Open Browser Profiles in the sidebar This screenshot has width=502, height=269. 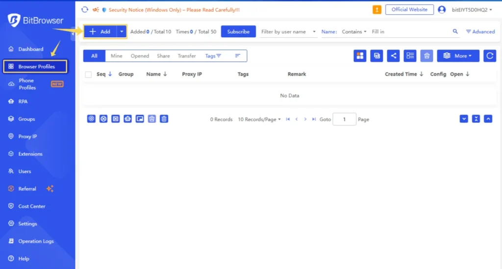point(35,67)
